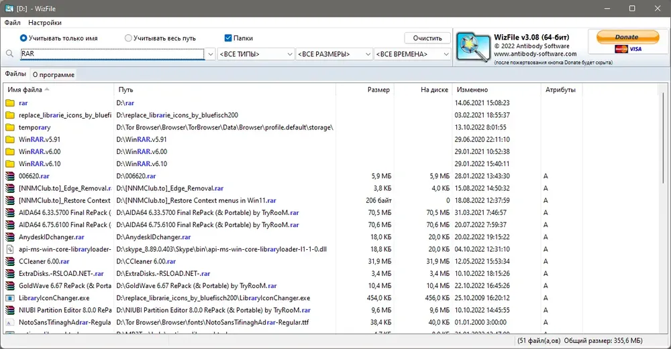The image size is (671, 349).
Task: Click the search magnifier icon beside RAR field
Action: [10, 54]
